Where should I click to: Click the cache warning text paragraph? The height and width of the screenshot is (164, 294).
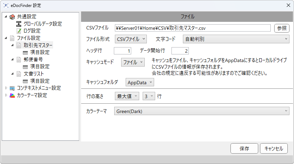pyautogui.click(x=219, y=67)
